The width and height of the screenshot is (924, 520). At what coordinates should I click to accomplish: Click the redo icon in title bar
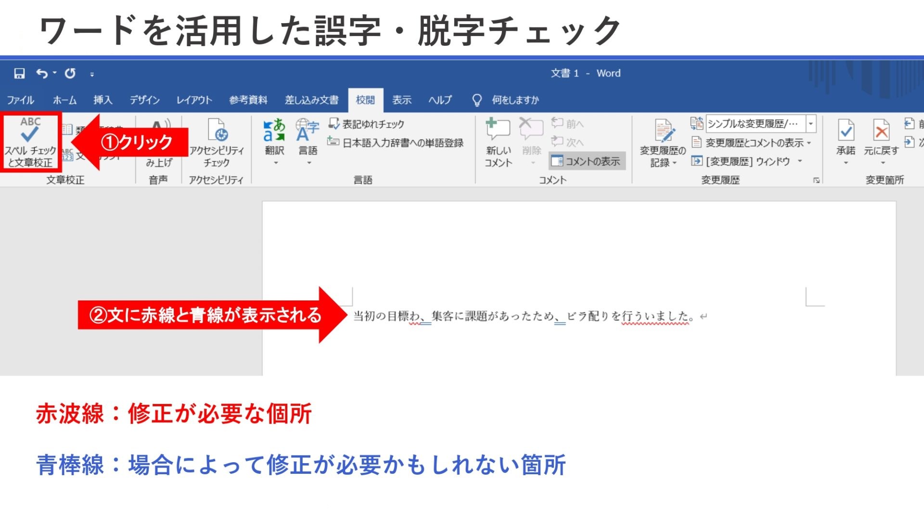(70, 73)
